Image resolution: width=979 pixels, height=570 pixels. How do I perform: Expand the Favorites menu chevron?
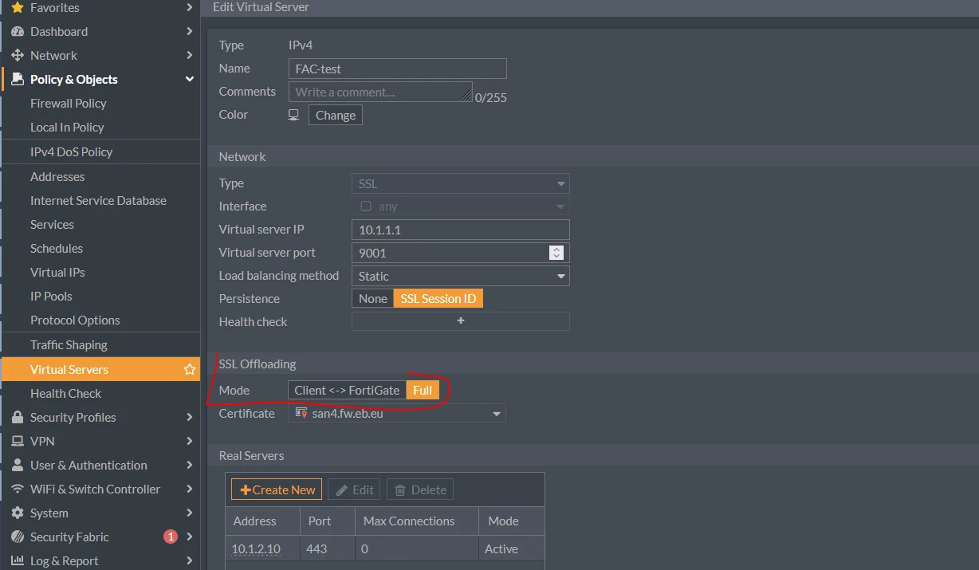point(189,8)
